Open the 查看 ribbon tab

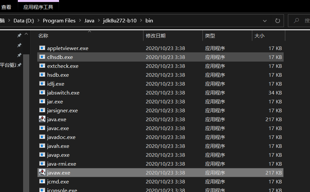[6, 7]
